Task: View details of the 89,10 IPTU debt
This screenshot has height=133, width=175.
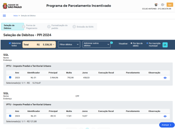Action: pyautogui.click(x=165, y=116)
